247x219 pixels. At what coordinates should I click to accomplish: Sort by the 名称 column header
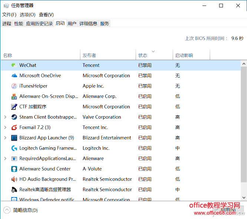pos(40,55)
